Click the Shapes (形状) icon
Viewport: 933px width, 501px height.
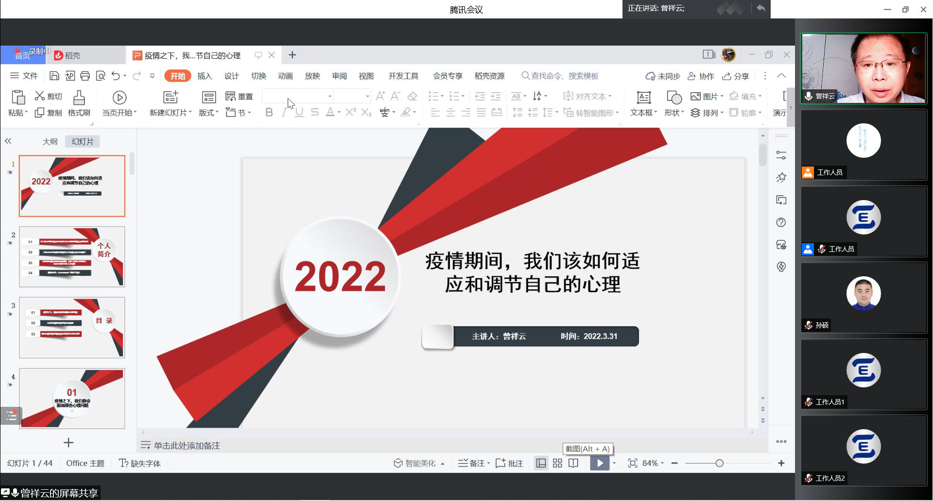click(x=674, y=98)
